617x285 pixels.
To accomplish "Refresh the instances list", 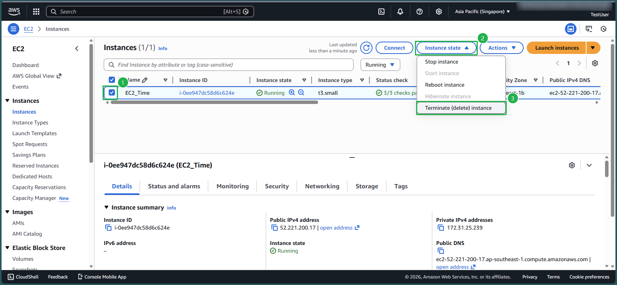I will tap(366, 48).
